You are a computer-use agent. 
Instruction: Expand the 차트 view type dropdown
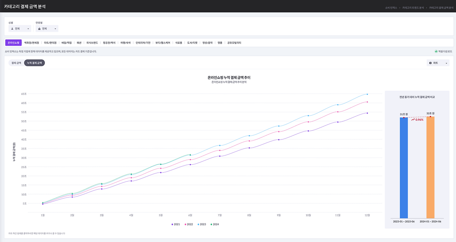[x=438, y=63]
